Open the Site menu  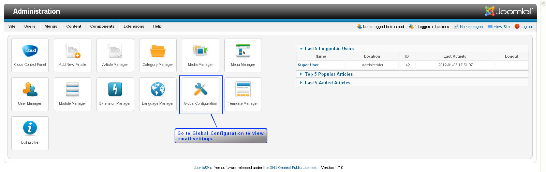(12, 26)
